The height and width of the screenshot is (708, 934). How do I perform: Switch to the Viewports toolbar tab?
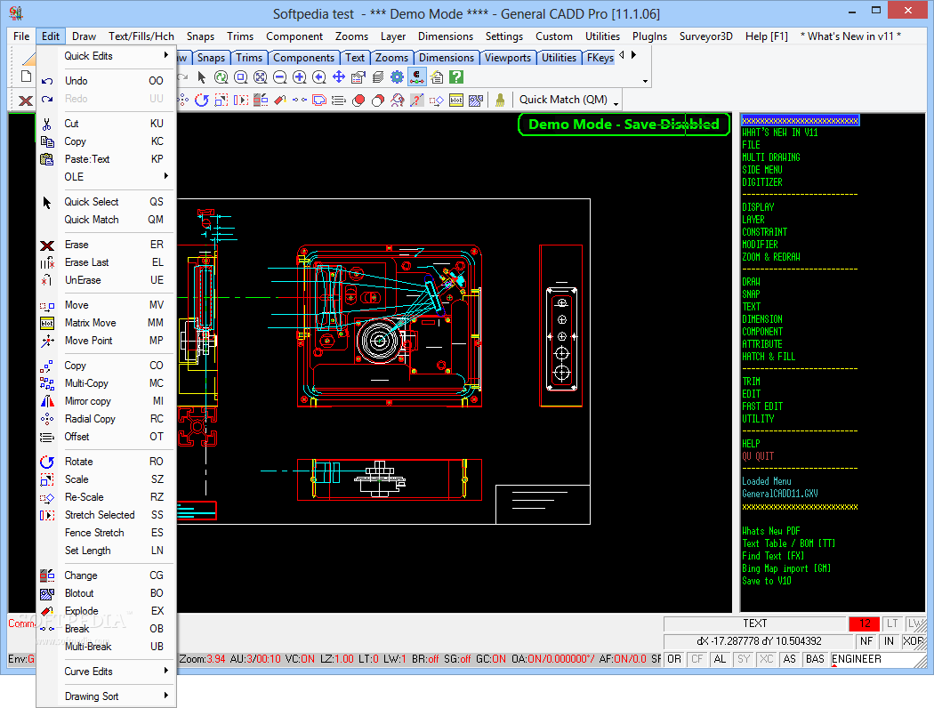pos(508,58)
